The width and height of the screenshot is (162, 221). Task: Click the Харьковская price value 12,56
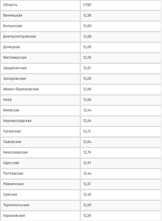click(87, 215)
